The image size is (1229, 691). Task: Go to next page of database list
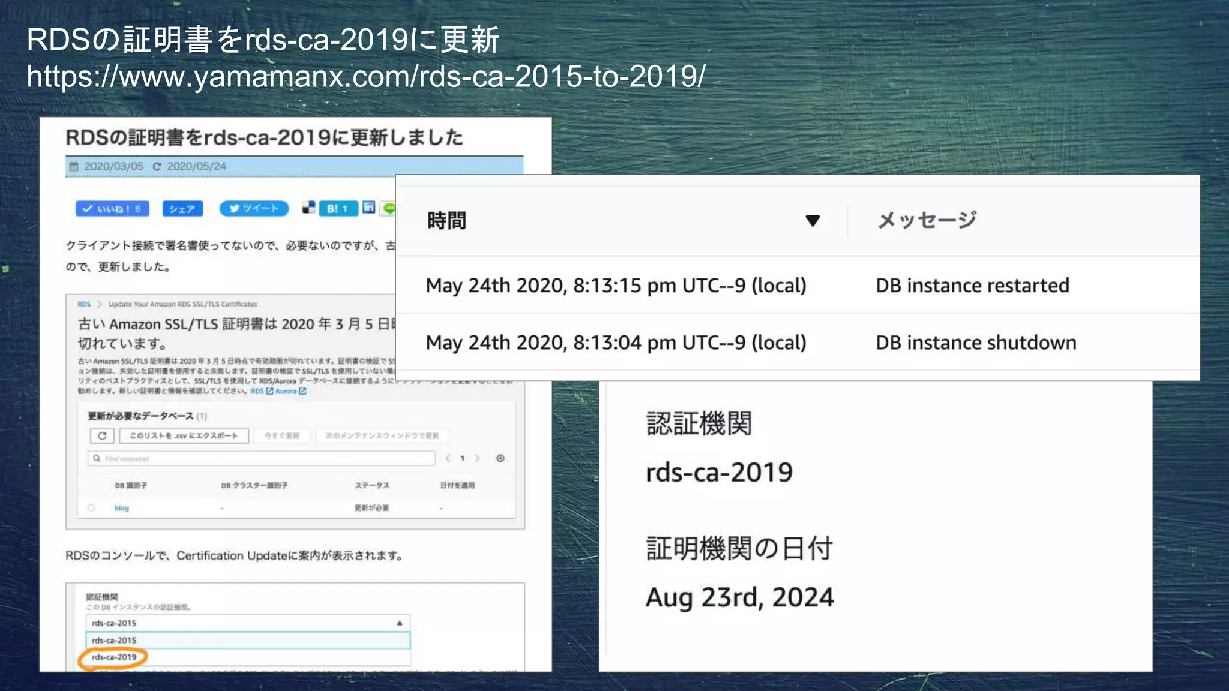478,458
